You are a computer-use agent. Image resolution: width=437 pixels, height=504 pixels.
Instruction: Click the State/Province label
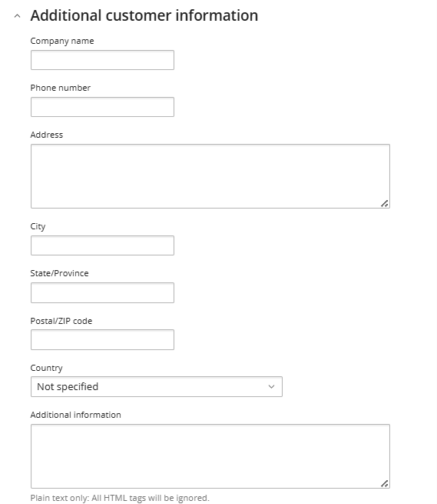coord(59,273)
